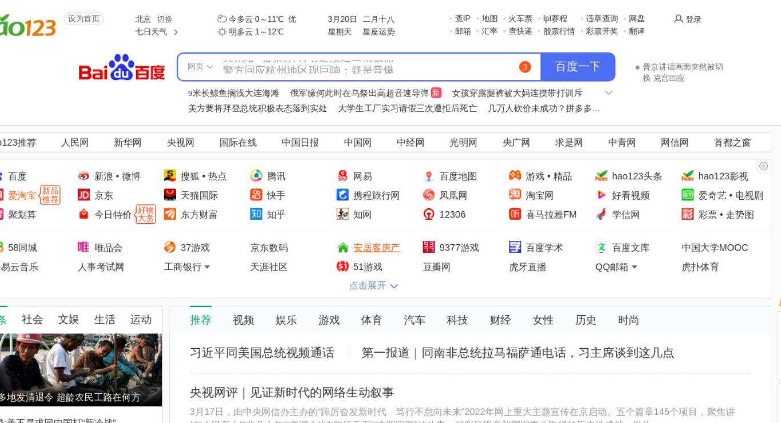Open the Zhihu blue icon

point(257,214)
